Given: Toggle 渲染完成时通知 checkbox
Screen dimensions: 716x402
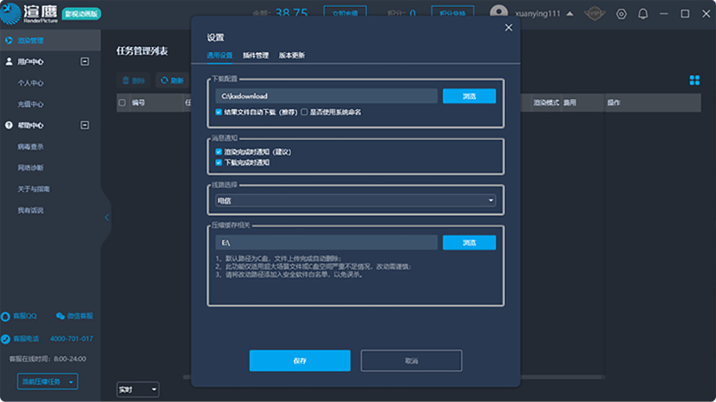Looking at the screenshot, I should tap(219, 151).
